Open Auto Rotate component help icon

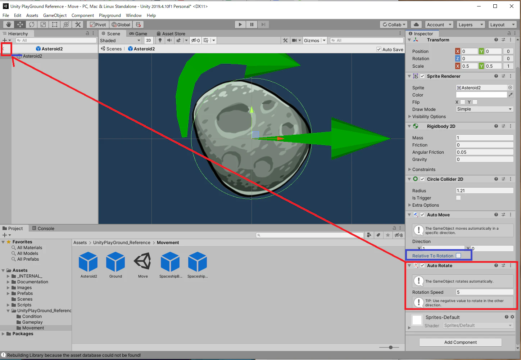click(496, 265)
